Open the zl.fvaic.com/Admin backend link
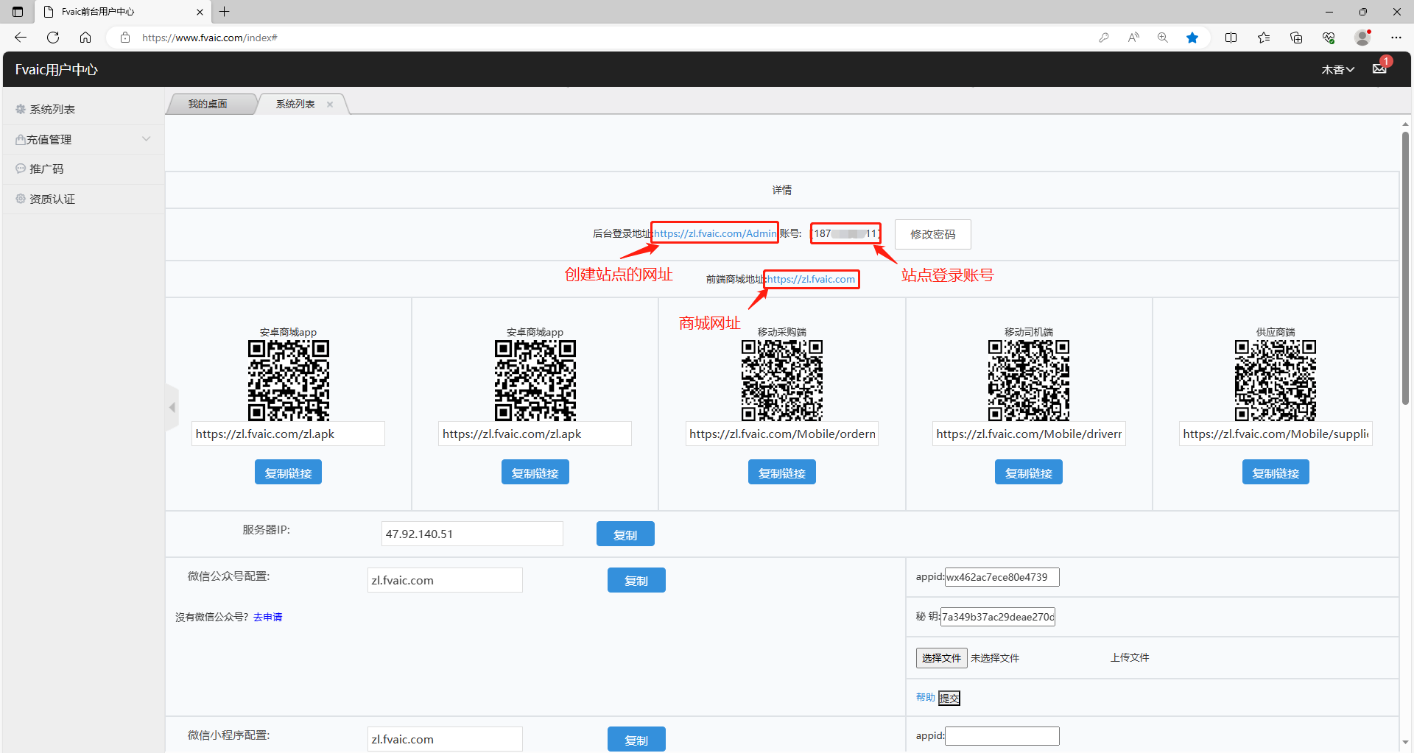Screen dimensions: 1414x753 tap(715, 233)
